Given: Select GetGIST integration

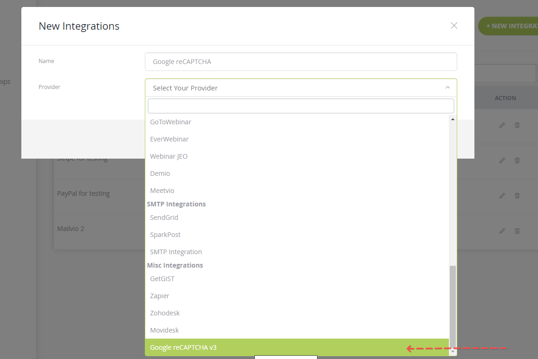Looking at the screenshot, I should 297,279.
